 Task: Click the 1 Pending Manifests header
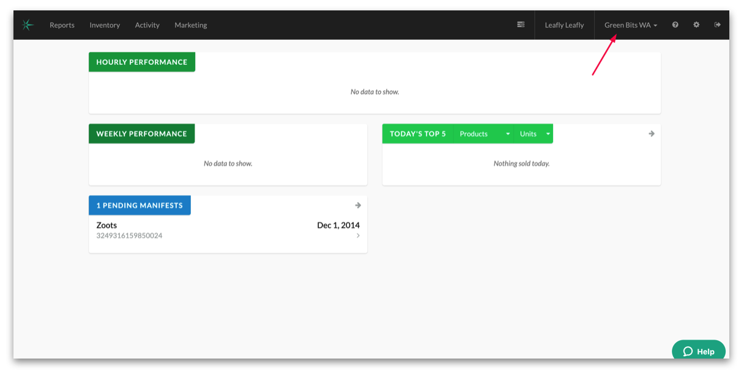[x=139, y=205]
